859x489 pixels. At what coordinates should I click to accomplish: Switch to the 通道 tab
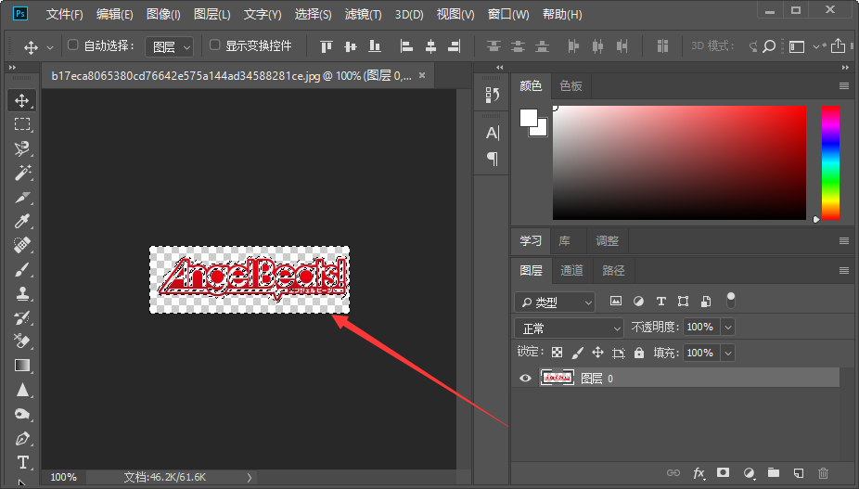(x=571, y=270)
